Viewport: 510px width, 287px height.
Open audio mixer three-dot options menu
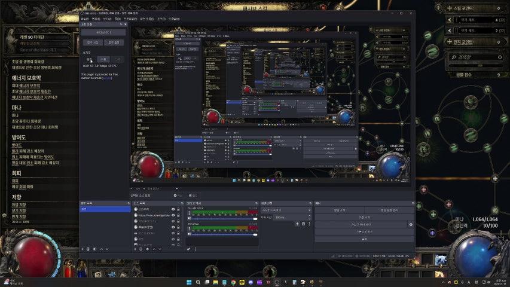click(194, 249)
